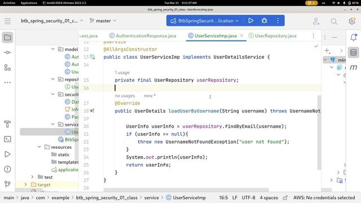Open the Terminal tool window
The width and height of the screenshot is (361, 203).
[7, 139]
